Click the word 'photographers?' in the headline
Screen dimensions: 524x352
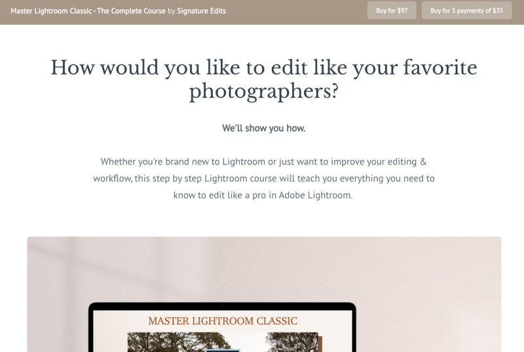264,91
